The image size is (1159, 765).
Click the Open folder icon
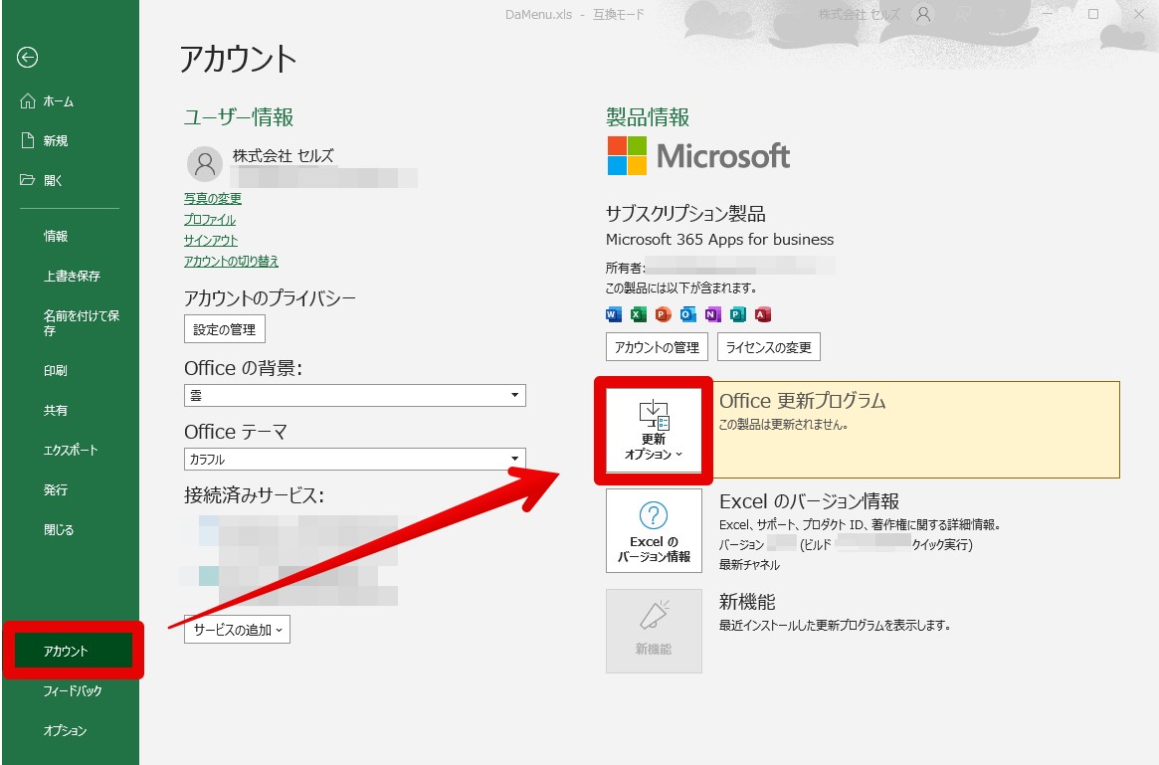pos(27,180)
